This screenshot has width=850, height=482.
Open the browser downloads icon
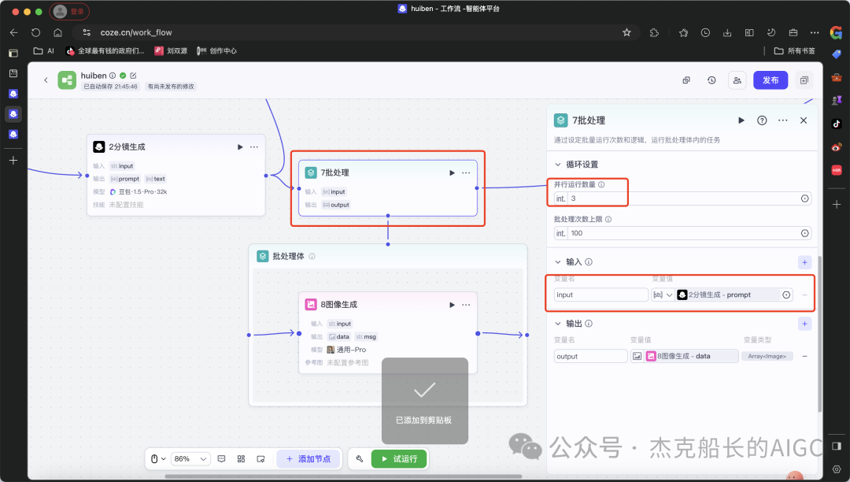click(727, 32)
